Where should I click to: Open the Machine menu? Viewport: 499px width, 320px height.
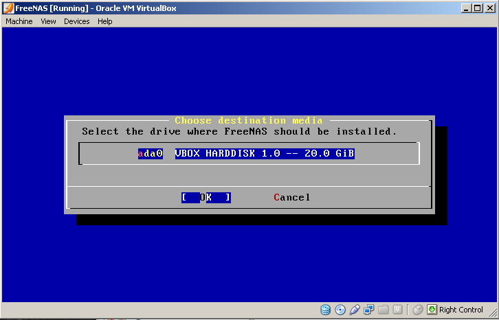(x=19, y=21)
